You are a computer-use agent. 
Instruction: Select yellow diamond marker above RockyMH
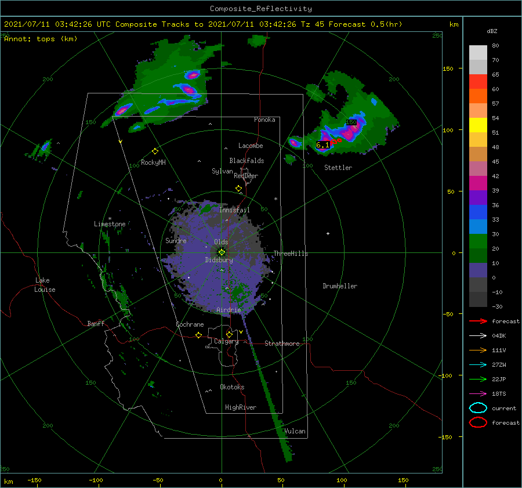coord(155,151)
